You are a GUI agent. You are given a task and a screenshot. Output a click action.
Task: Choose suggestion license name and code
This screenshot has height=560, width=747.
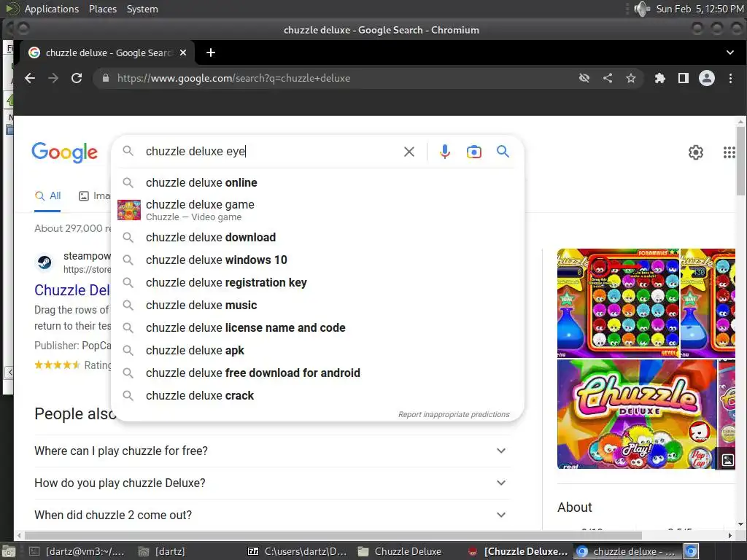[317, 327]
